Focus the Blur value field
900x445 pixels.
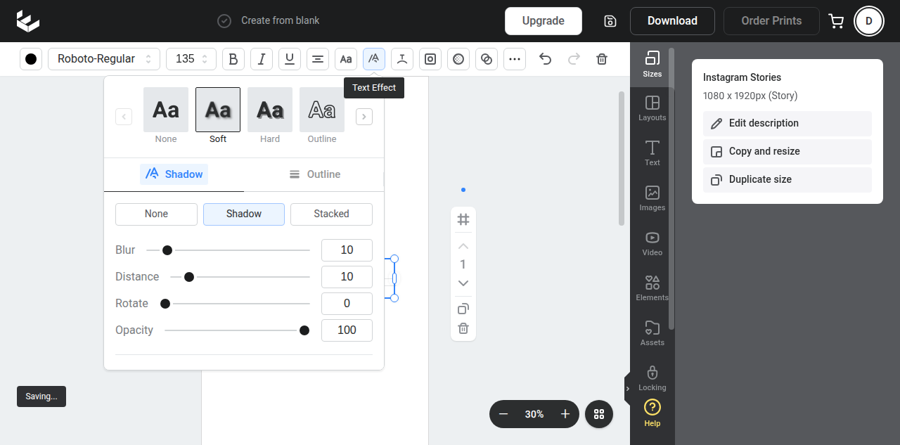point(347,250)
